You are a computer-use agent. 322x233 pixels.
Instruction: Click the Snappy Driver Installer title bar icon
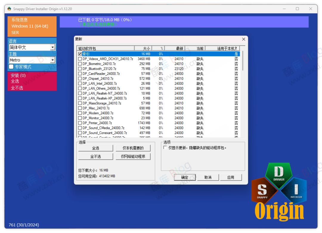[x=9, y=9]
